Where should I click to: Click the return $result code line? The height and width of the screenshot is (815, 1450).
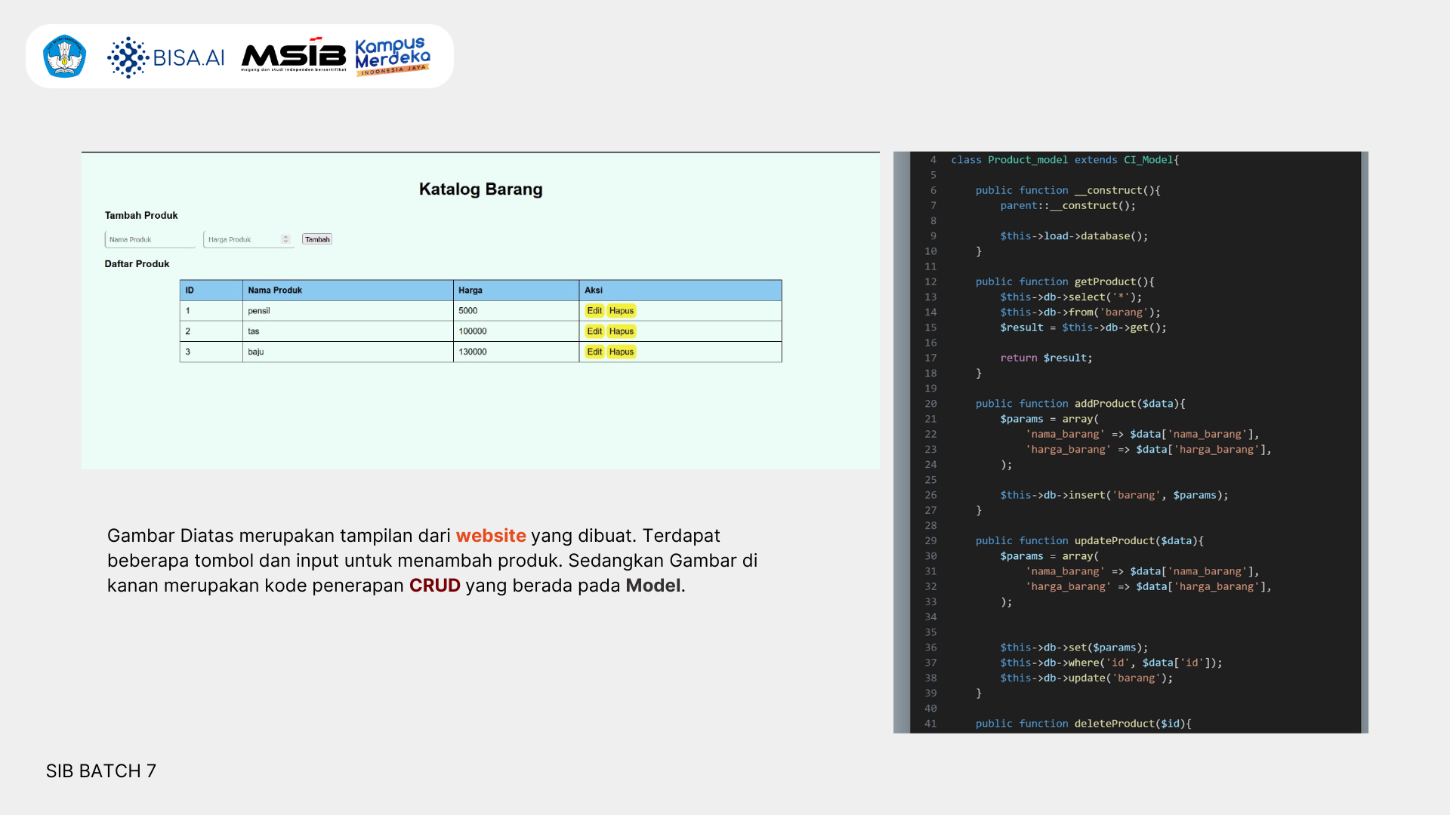pyautogui.click(x=1047, y=358)
